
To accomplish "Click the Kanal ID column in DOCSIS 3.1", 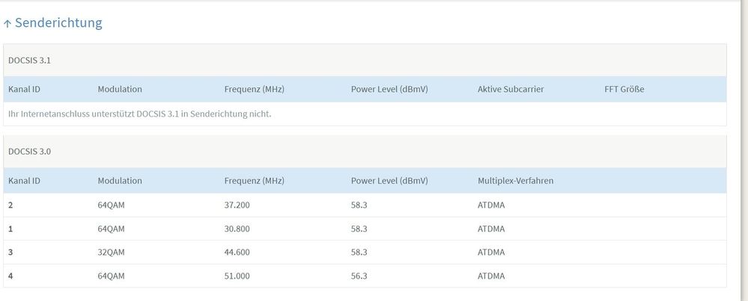I will (24, 90).
